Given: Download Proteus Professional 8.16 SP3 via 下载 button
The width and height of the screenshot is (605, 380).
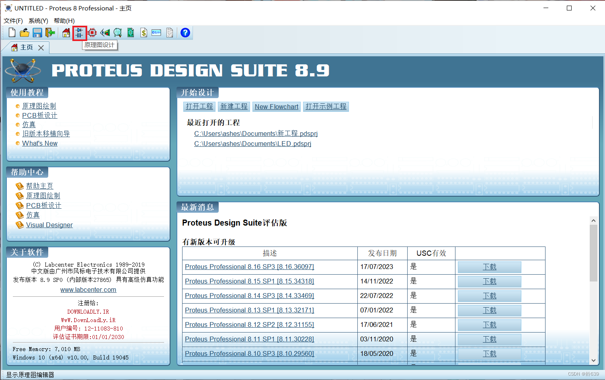Looking at the screenshot, I should pos(489,267).
